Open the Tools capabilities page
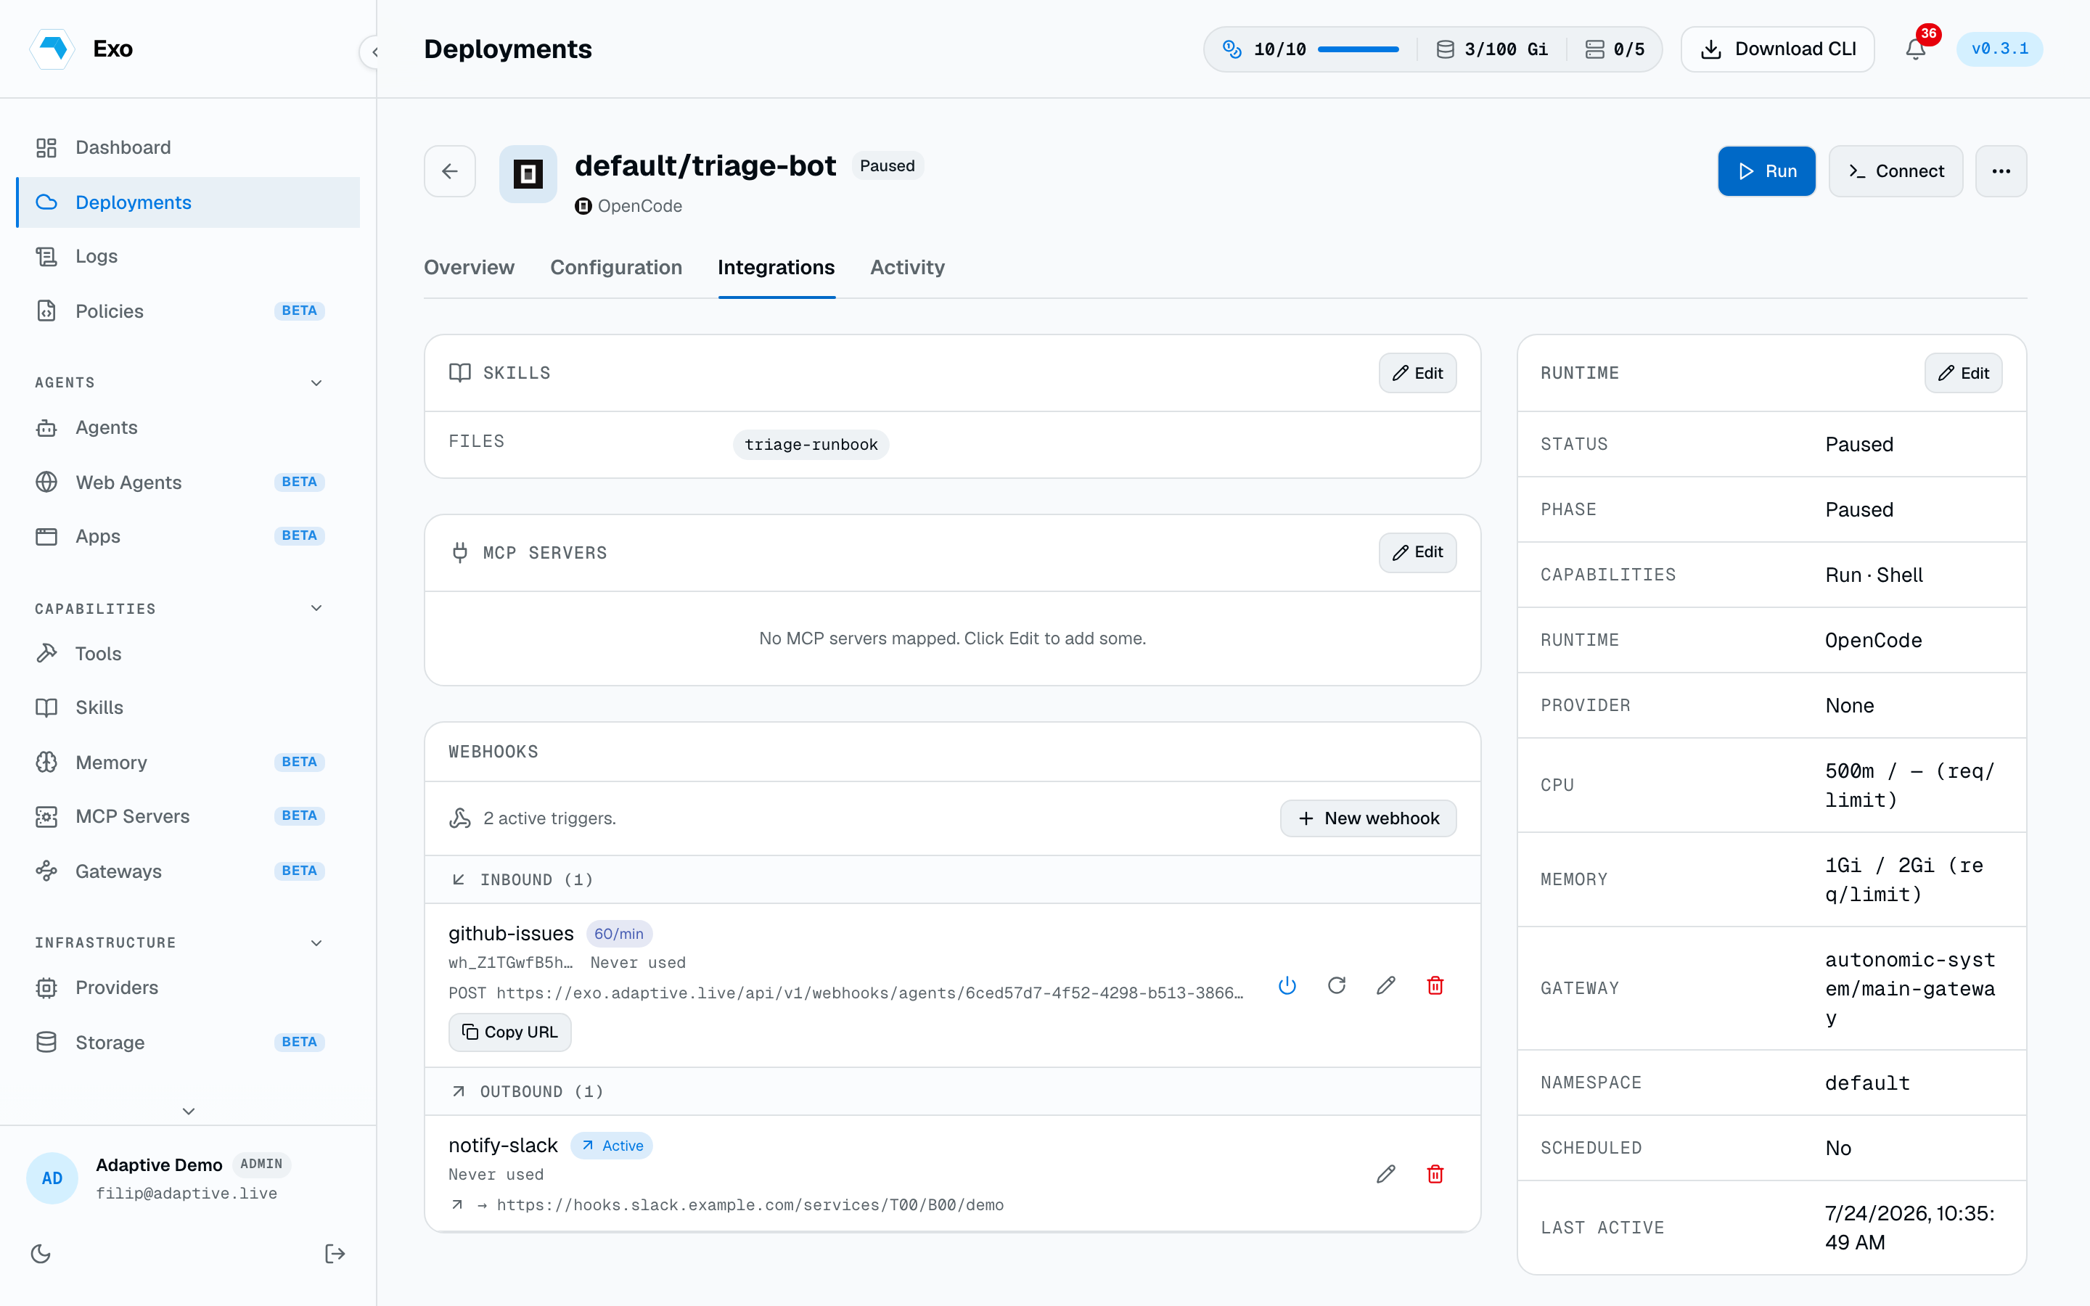Screen dimensions: 2090x1306 click(188, 654)
